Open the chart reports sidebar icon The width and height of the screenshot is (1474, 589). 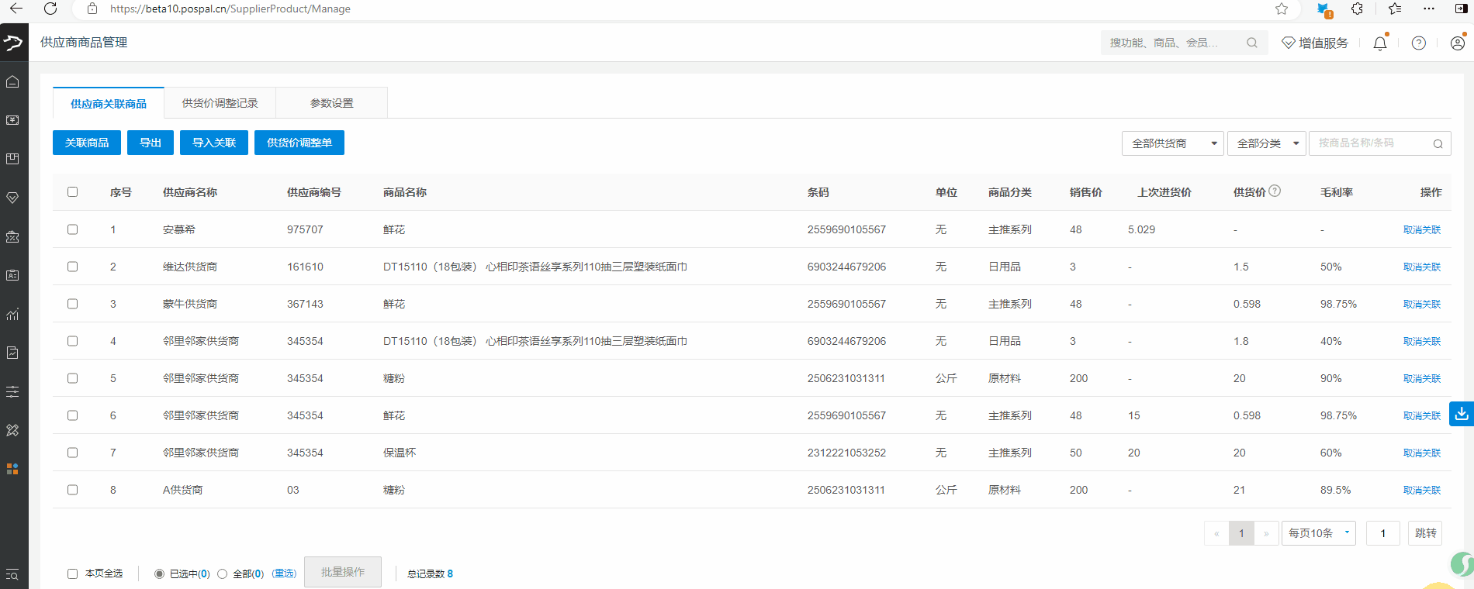pos(12,314)
